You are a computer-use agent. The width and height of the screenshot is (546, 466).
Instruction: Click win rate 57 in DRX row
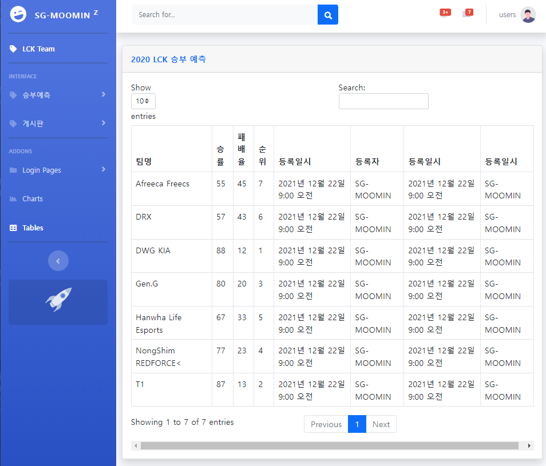tap(221, 217)
